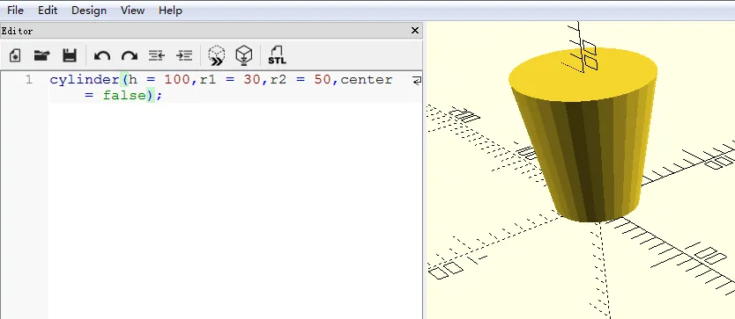
Task: Run Preview with the double-arrow cube icon
Action: 217,55
